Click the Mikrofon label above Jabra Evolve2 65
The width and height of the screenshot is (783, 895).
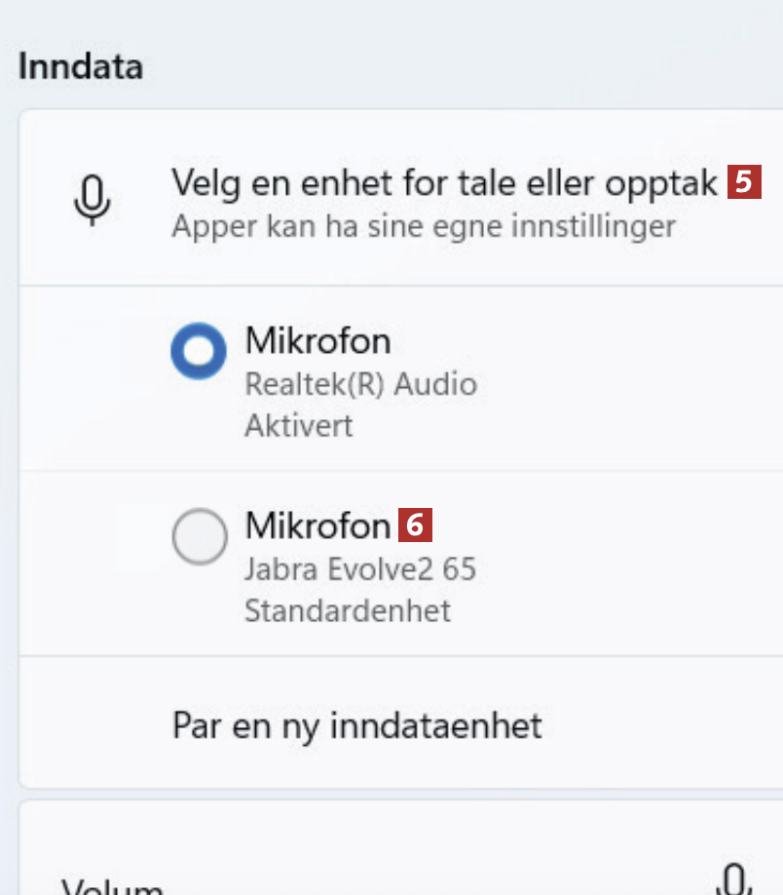tap(317, 526)
